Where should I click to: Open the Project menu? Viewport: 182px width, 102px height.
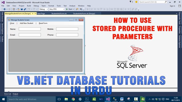pyautogui.click(x=22, y=6)
